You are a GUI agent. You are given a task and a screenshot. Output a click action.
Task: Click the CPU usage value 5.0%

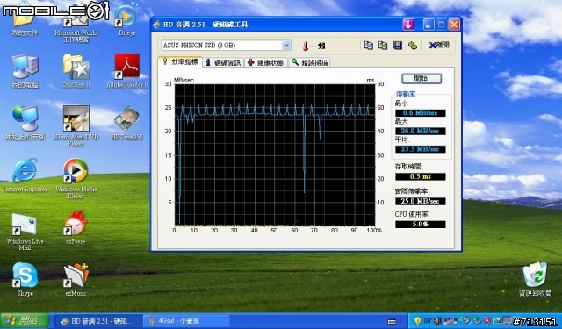[421, 225]
